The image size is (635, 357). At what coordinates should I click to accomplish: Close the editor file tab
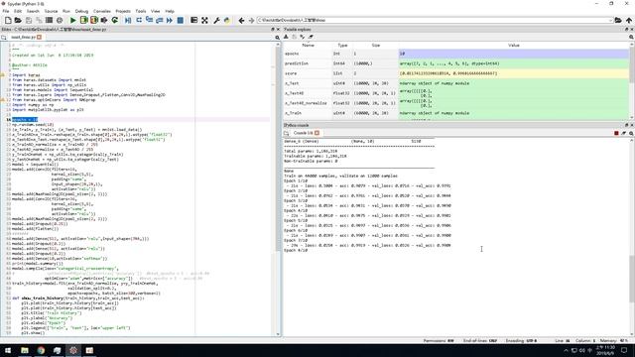(x=40, y=37)
